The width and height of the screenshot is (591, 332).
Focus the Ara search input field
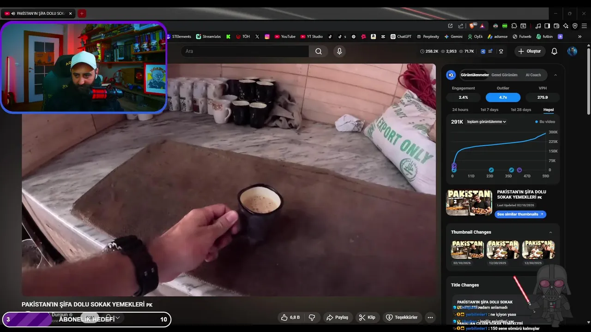[245, 51]
